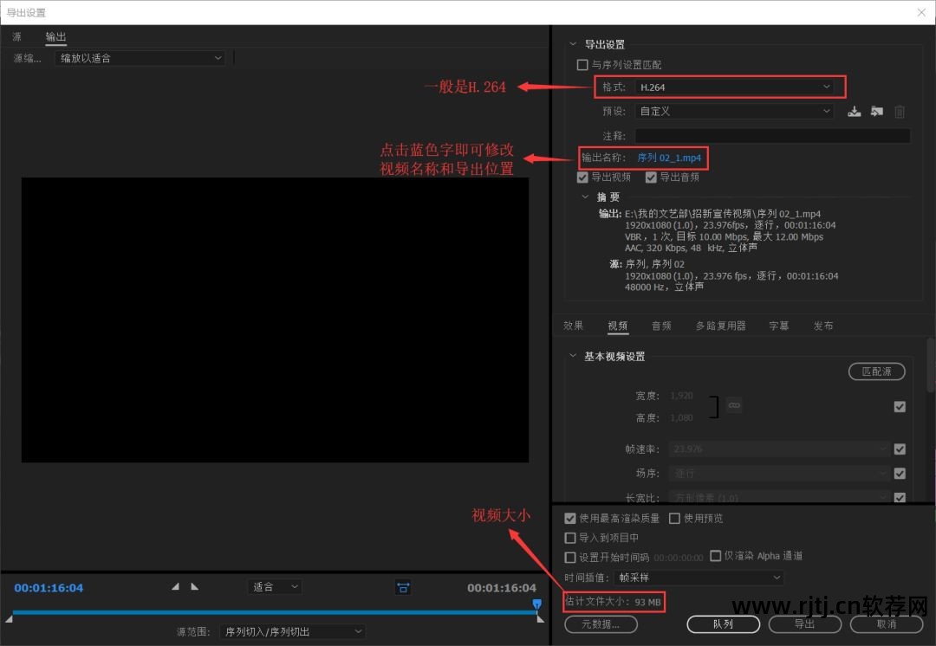
Task: Open the time interpolation dropdown 帧采样
Action: [698, 578]
